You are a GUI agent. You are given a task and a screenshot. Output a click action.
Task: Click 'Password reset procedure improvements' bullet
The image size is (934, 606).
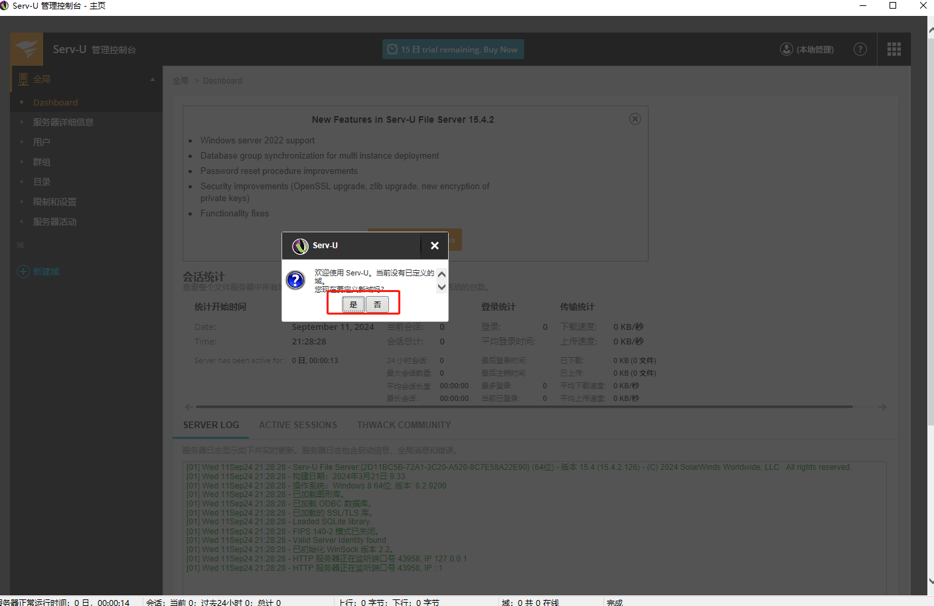pos(279,171)
